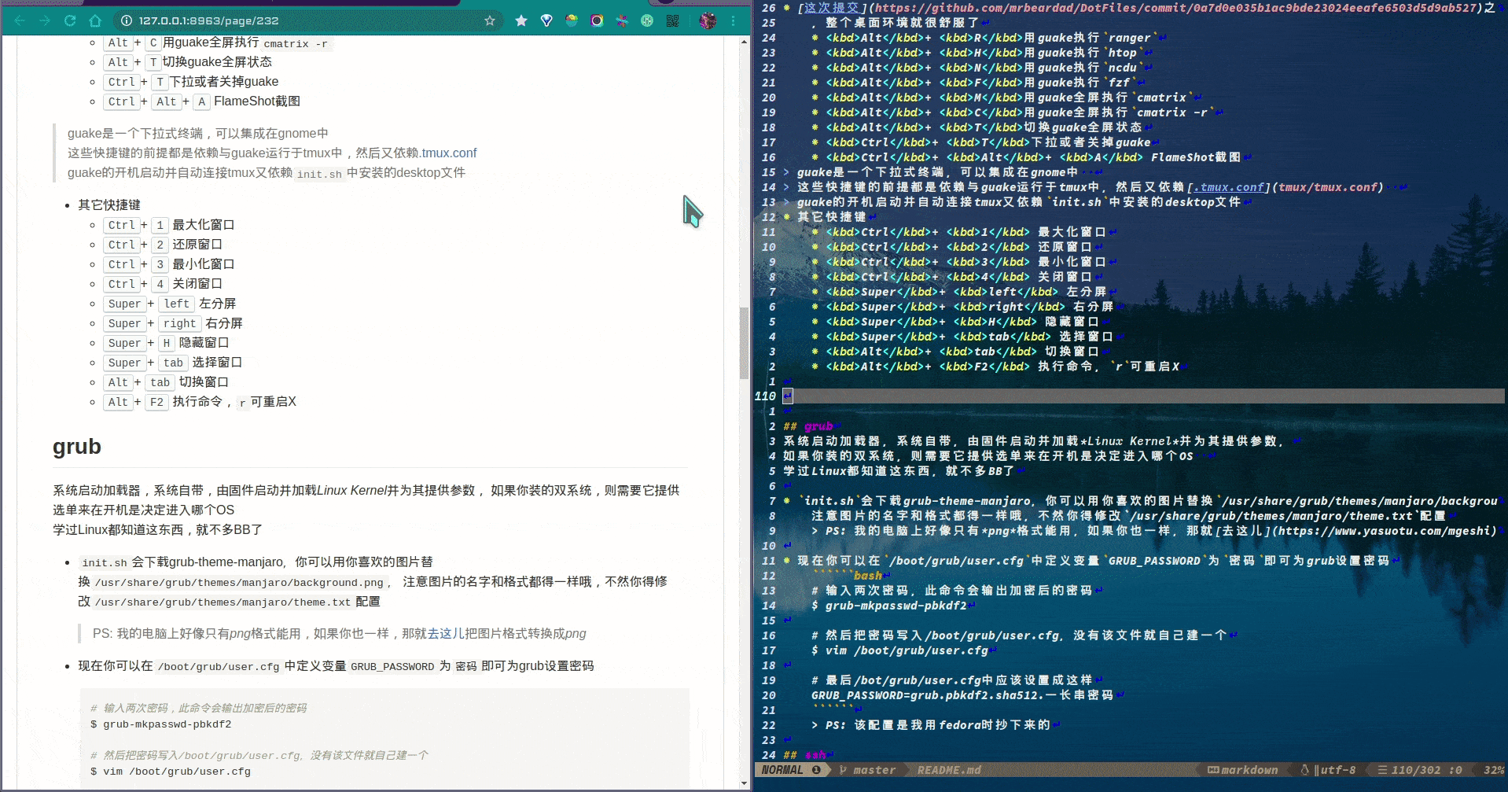Viewport: 1508px width, 792px height.
Task: Click the editor line PS: 该配置是我用fedora时抄下来的
Action: coord(936,725)
